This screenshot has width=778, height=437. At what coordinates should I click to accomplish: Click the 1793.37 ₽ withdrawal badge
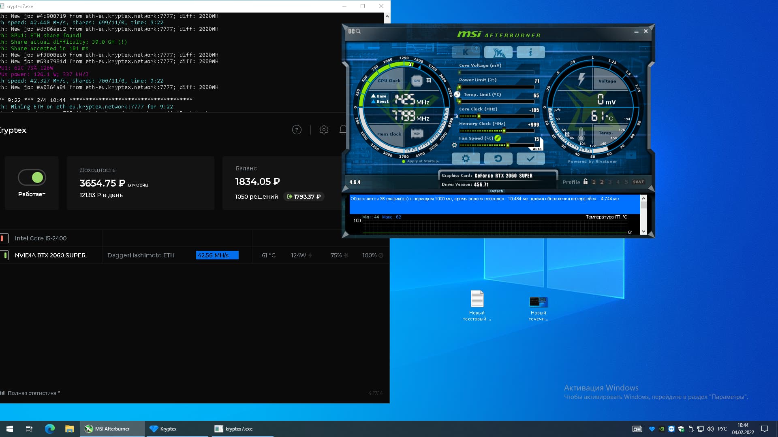click(x=304, y=197)
